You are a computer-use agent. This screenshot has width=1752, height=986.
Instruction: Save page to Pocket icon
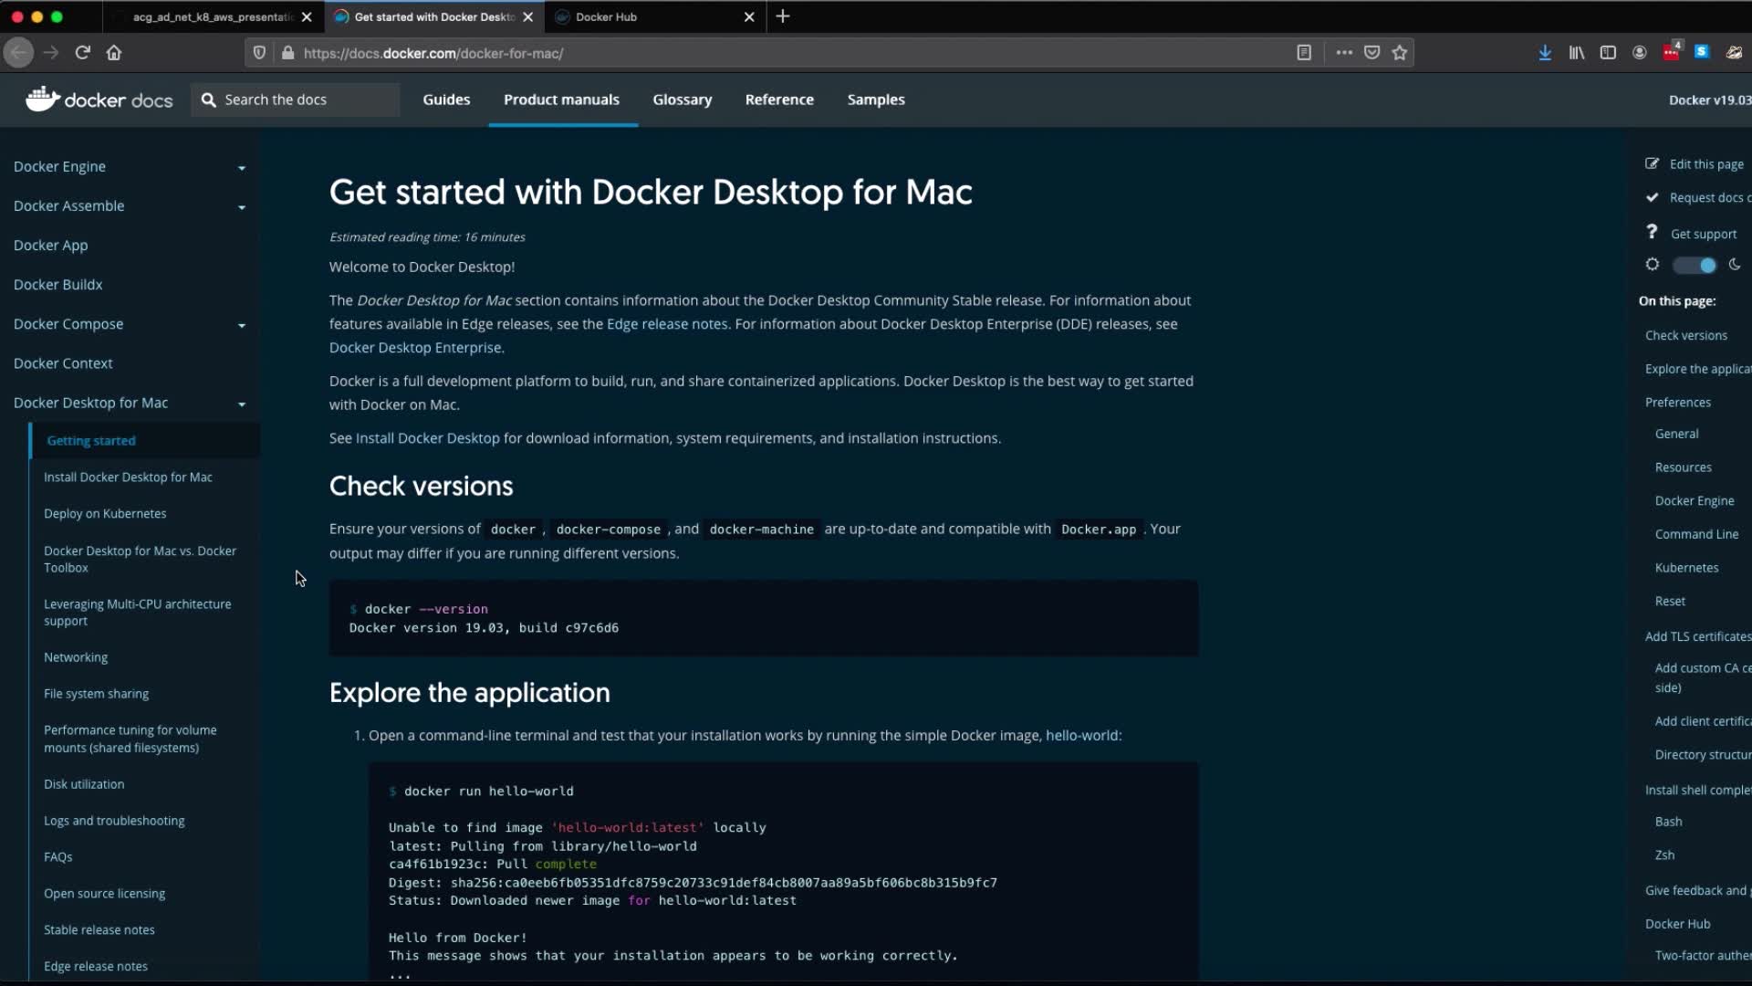(1371, 53)
